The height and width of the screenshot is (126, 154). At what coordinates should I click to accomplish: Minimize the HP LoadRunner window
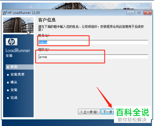pos(131,13)
